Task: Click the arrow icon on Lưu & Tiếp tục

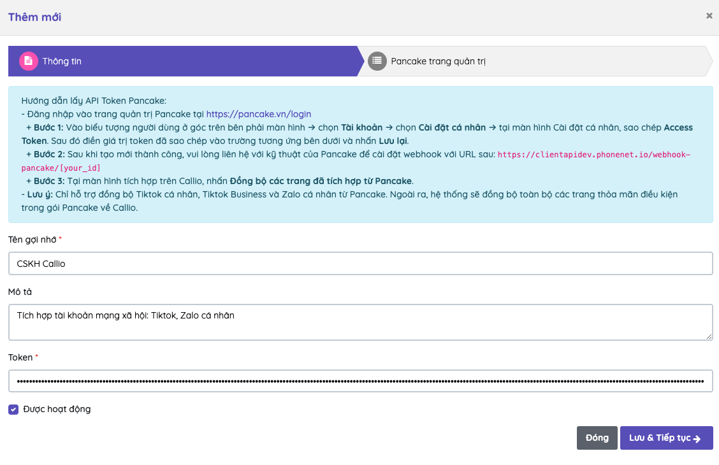Action: pyautogui.click(x=697, y=438)
